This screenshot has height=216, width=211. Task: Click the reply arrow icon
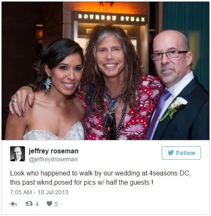tap(14, 204)
